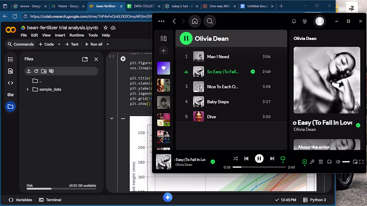The image size is (367, 206).
Task: Open Colab Code snippets icon
Action: tap(10, 83)
